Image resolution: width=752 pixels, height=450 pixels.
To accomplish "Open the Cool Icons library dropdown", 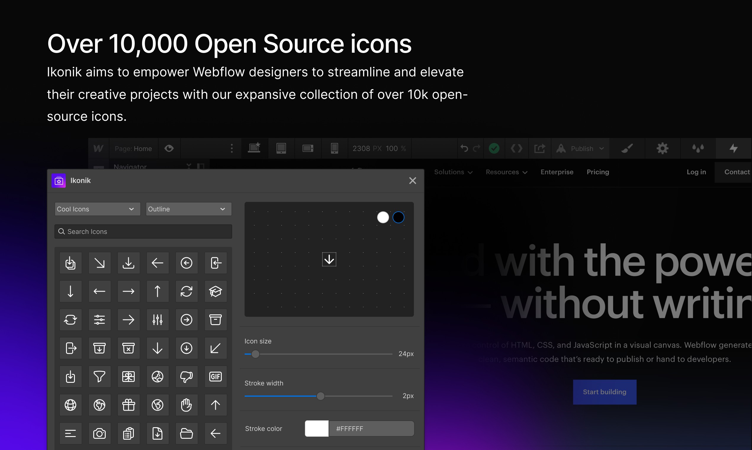I will 97,209.
